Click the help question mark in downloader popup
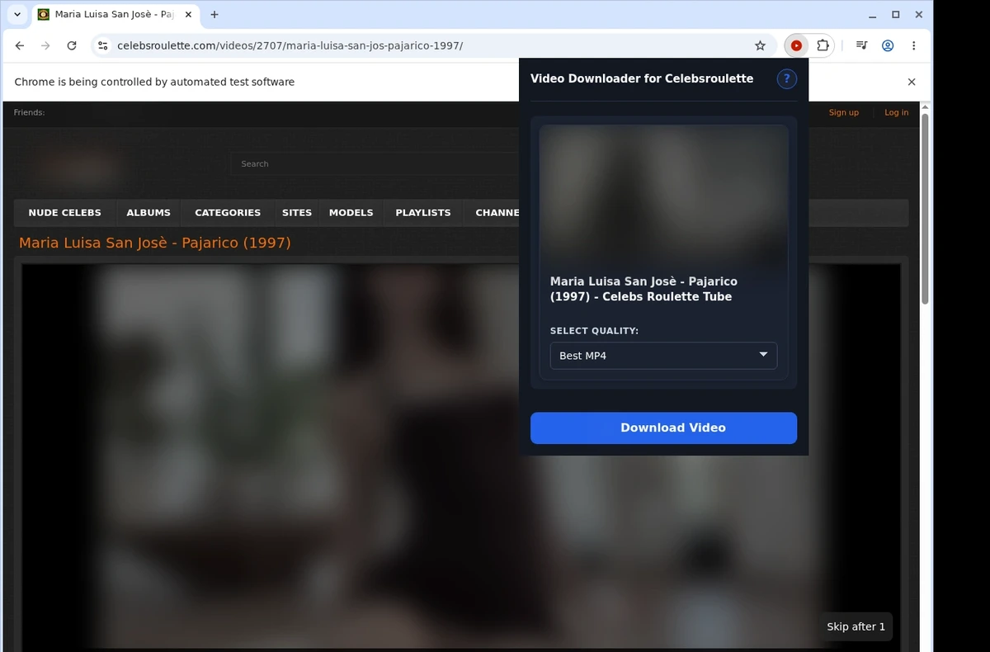This screenshot has width=990, height=652. click(786, 78)
